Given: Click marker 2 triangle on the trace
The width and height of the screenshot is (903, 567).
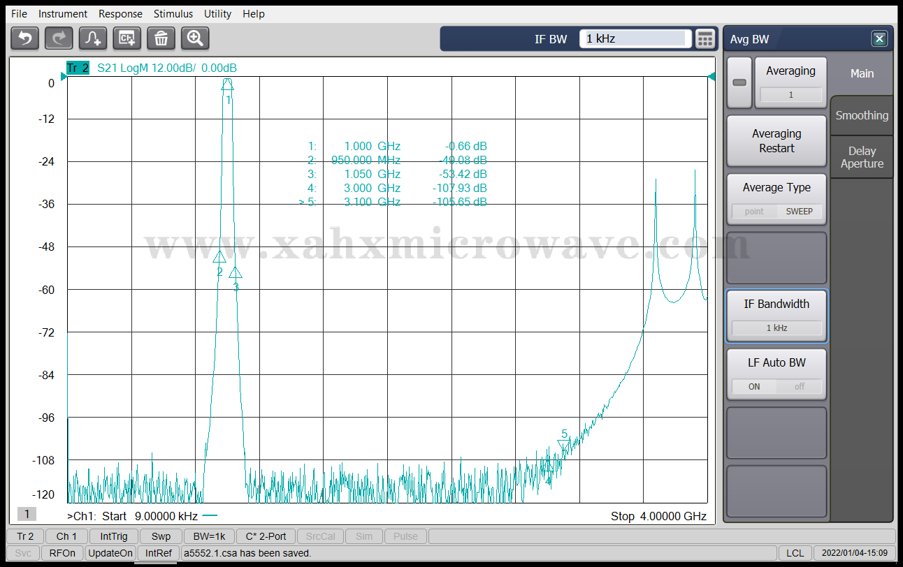Looking at the screenshot, I should click(x=219, y=257).
